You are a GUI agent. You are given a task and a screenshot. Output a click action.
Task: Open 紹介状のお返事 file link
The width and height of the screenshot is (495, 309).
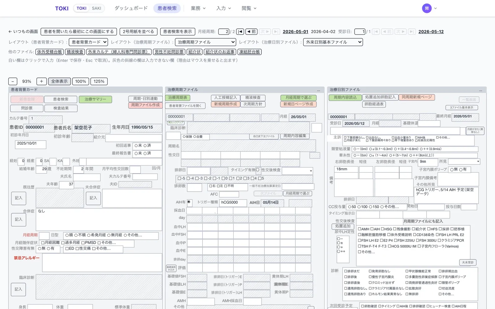[220, 52]
